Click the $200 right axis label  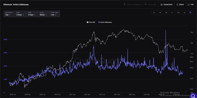[191, 78]
